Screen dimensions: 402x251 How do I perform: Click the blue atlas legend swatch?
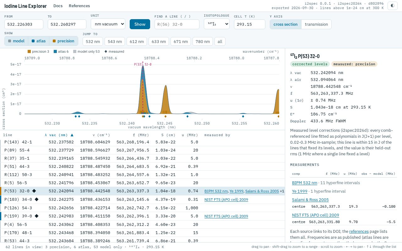click(55, 51)
